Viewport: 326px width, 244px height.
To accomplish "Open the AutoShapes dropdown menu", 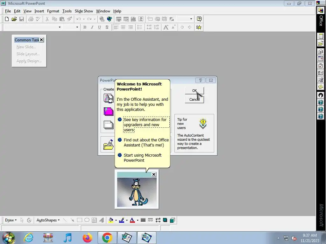I will click(48, 220).
